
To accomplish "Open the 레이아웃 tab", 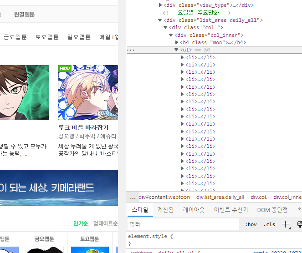I will coord(194,210).
